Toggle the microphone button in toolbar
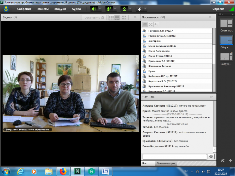The height and width of the screenshot is (176, 235). pos(109,9)
